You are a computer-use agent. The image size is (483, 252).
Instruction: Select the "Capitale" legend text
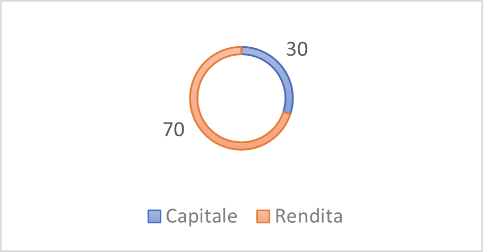coord(201,216)
